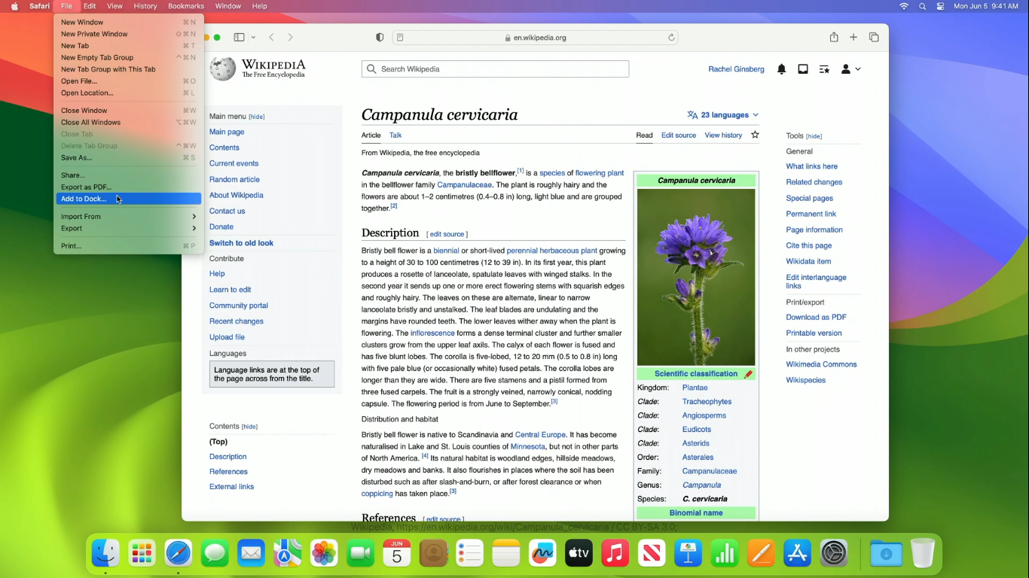Open News app in the Dock

(652, 554)
